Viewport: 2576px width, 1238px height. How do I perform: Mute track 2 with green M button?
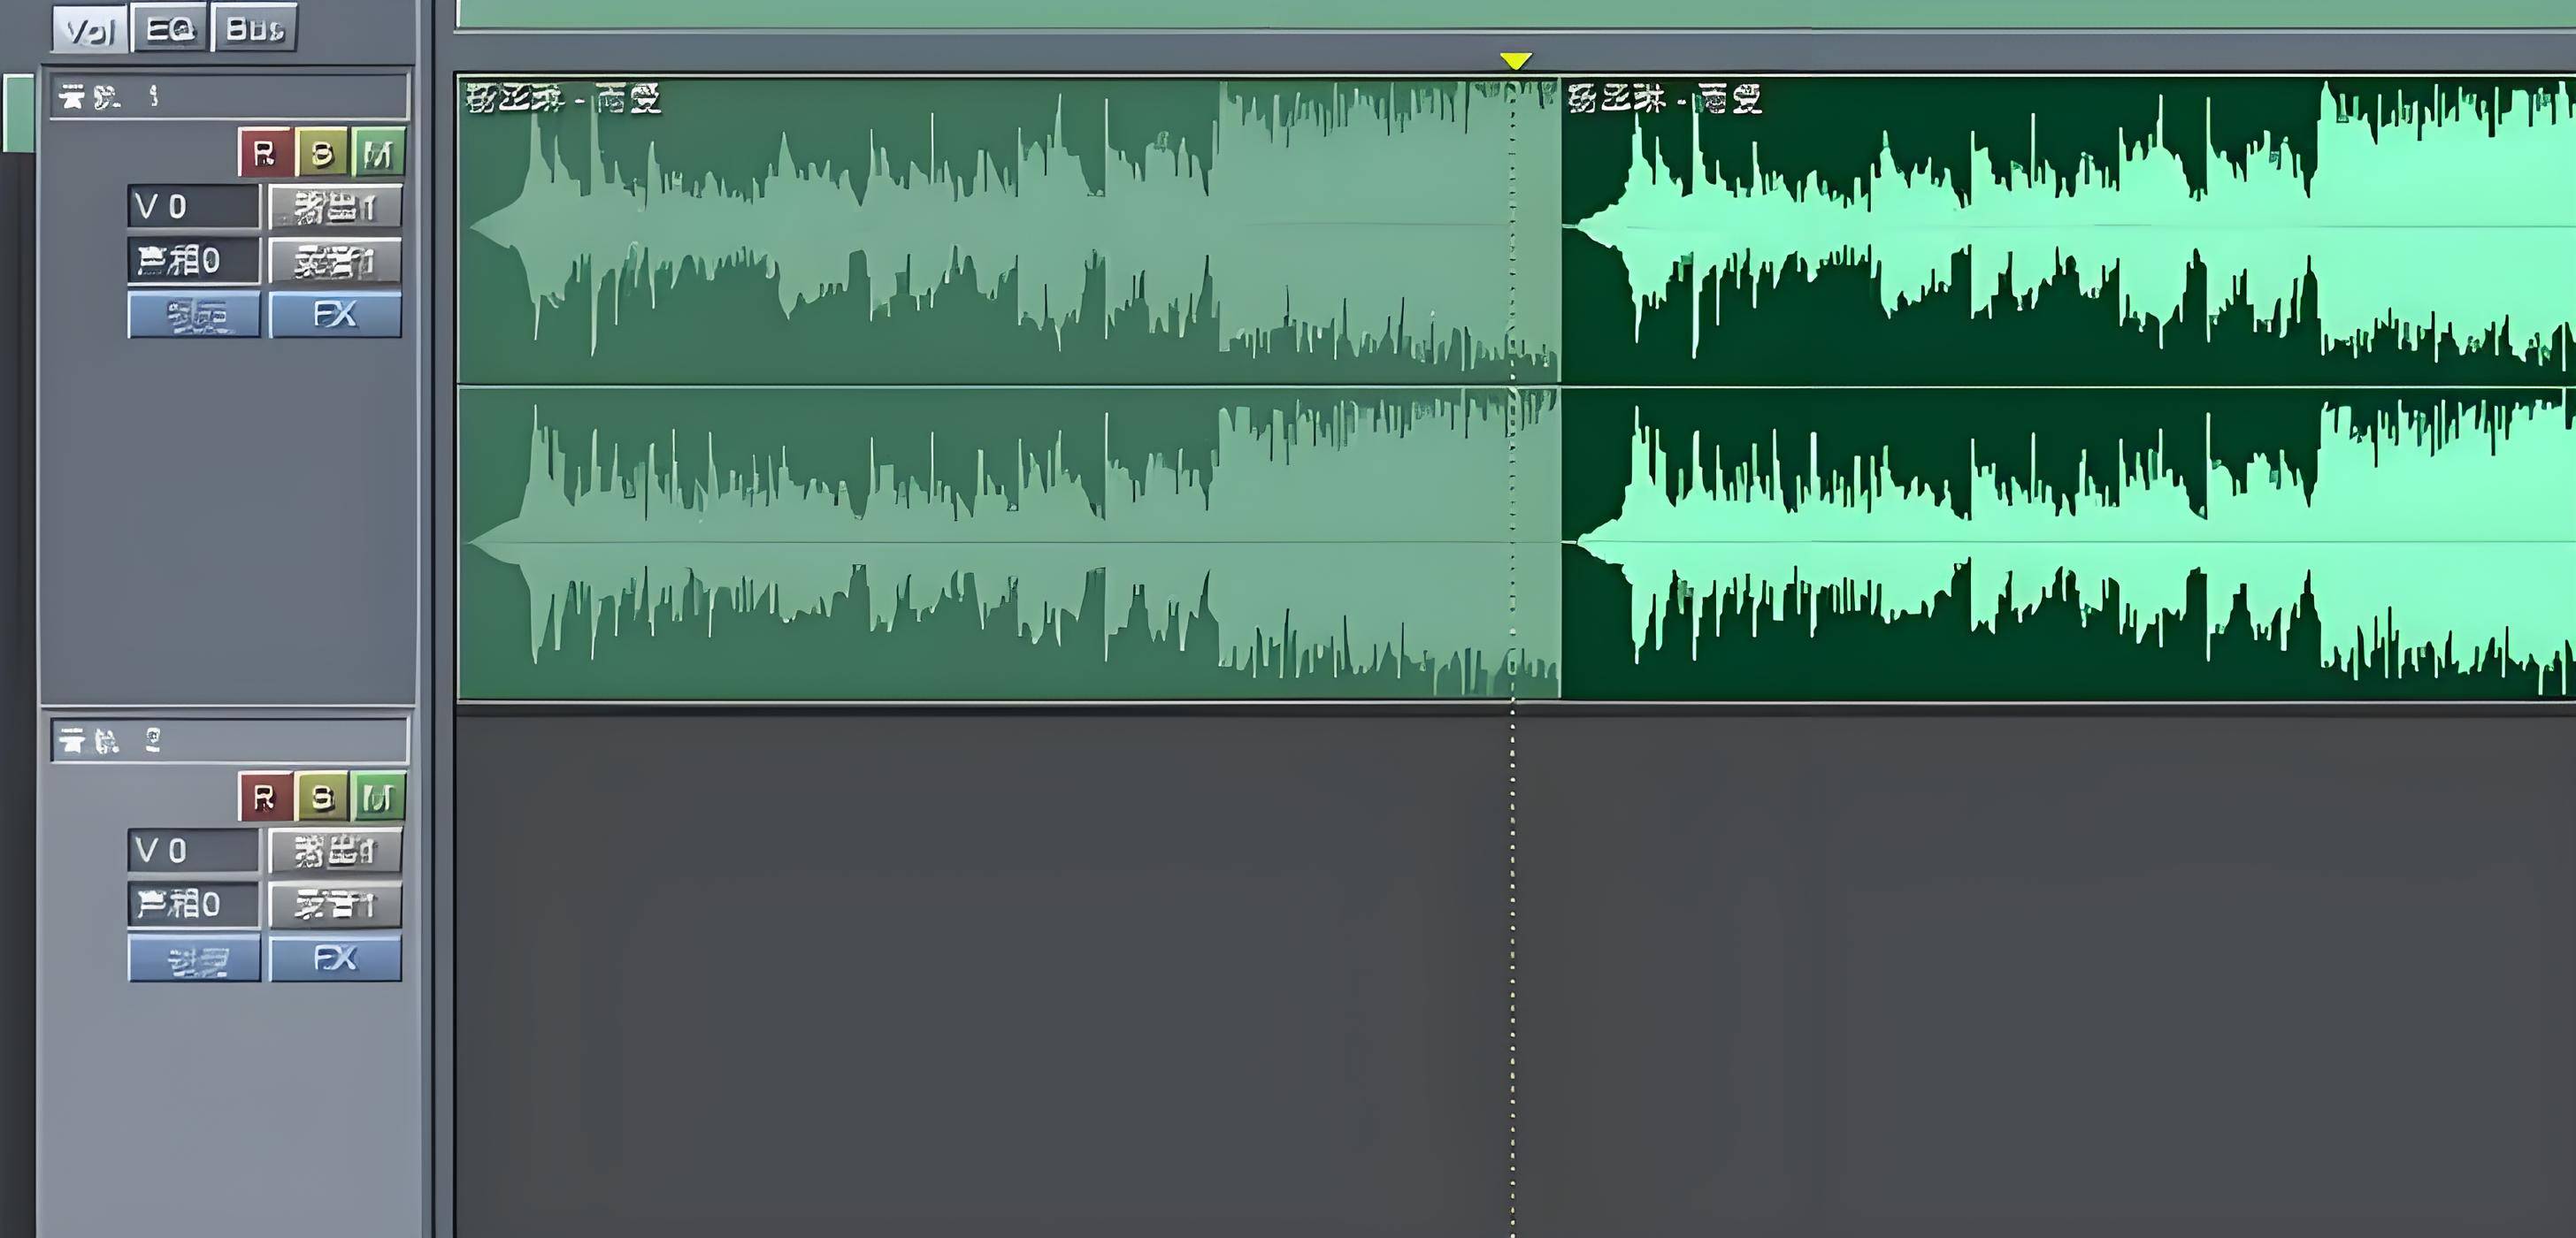(x=379, y=797)
